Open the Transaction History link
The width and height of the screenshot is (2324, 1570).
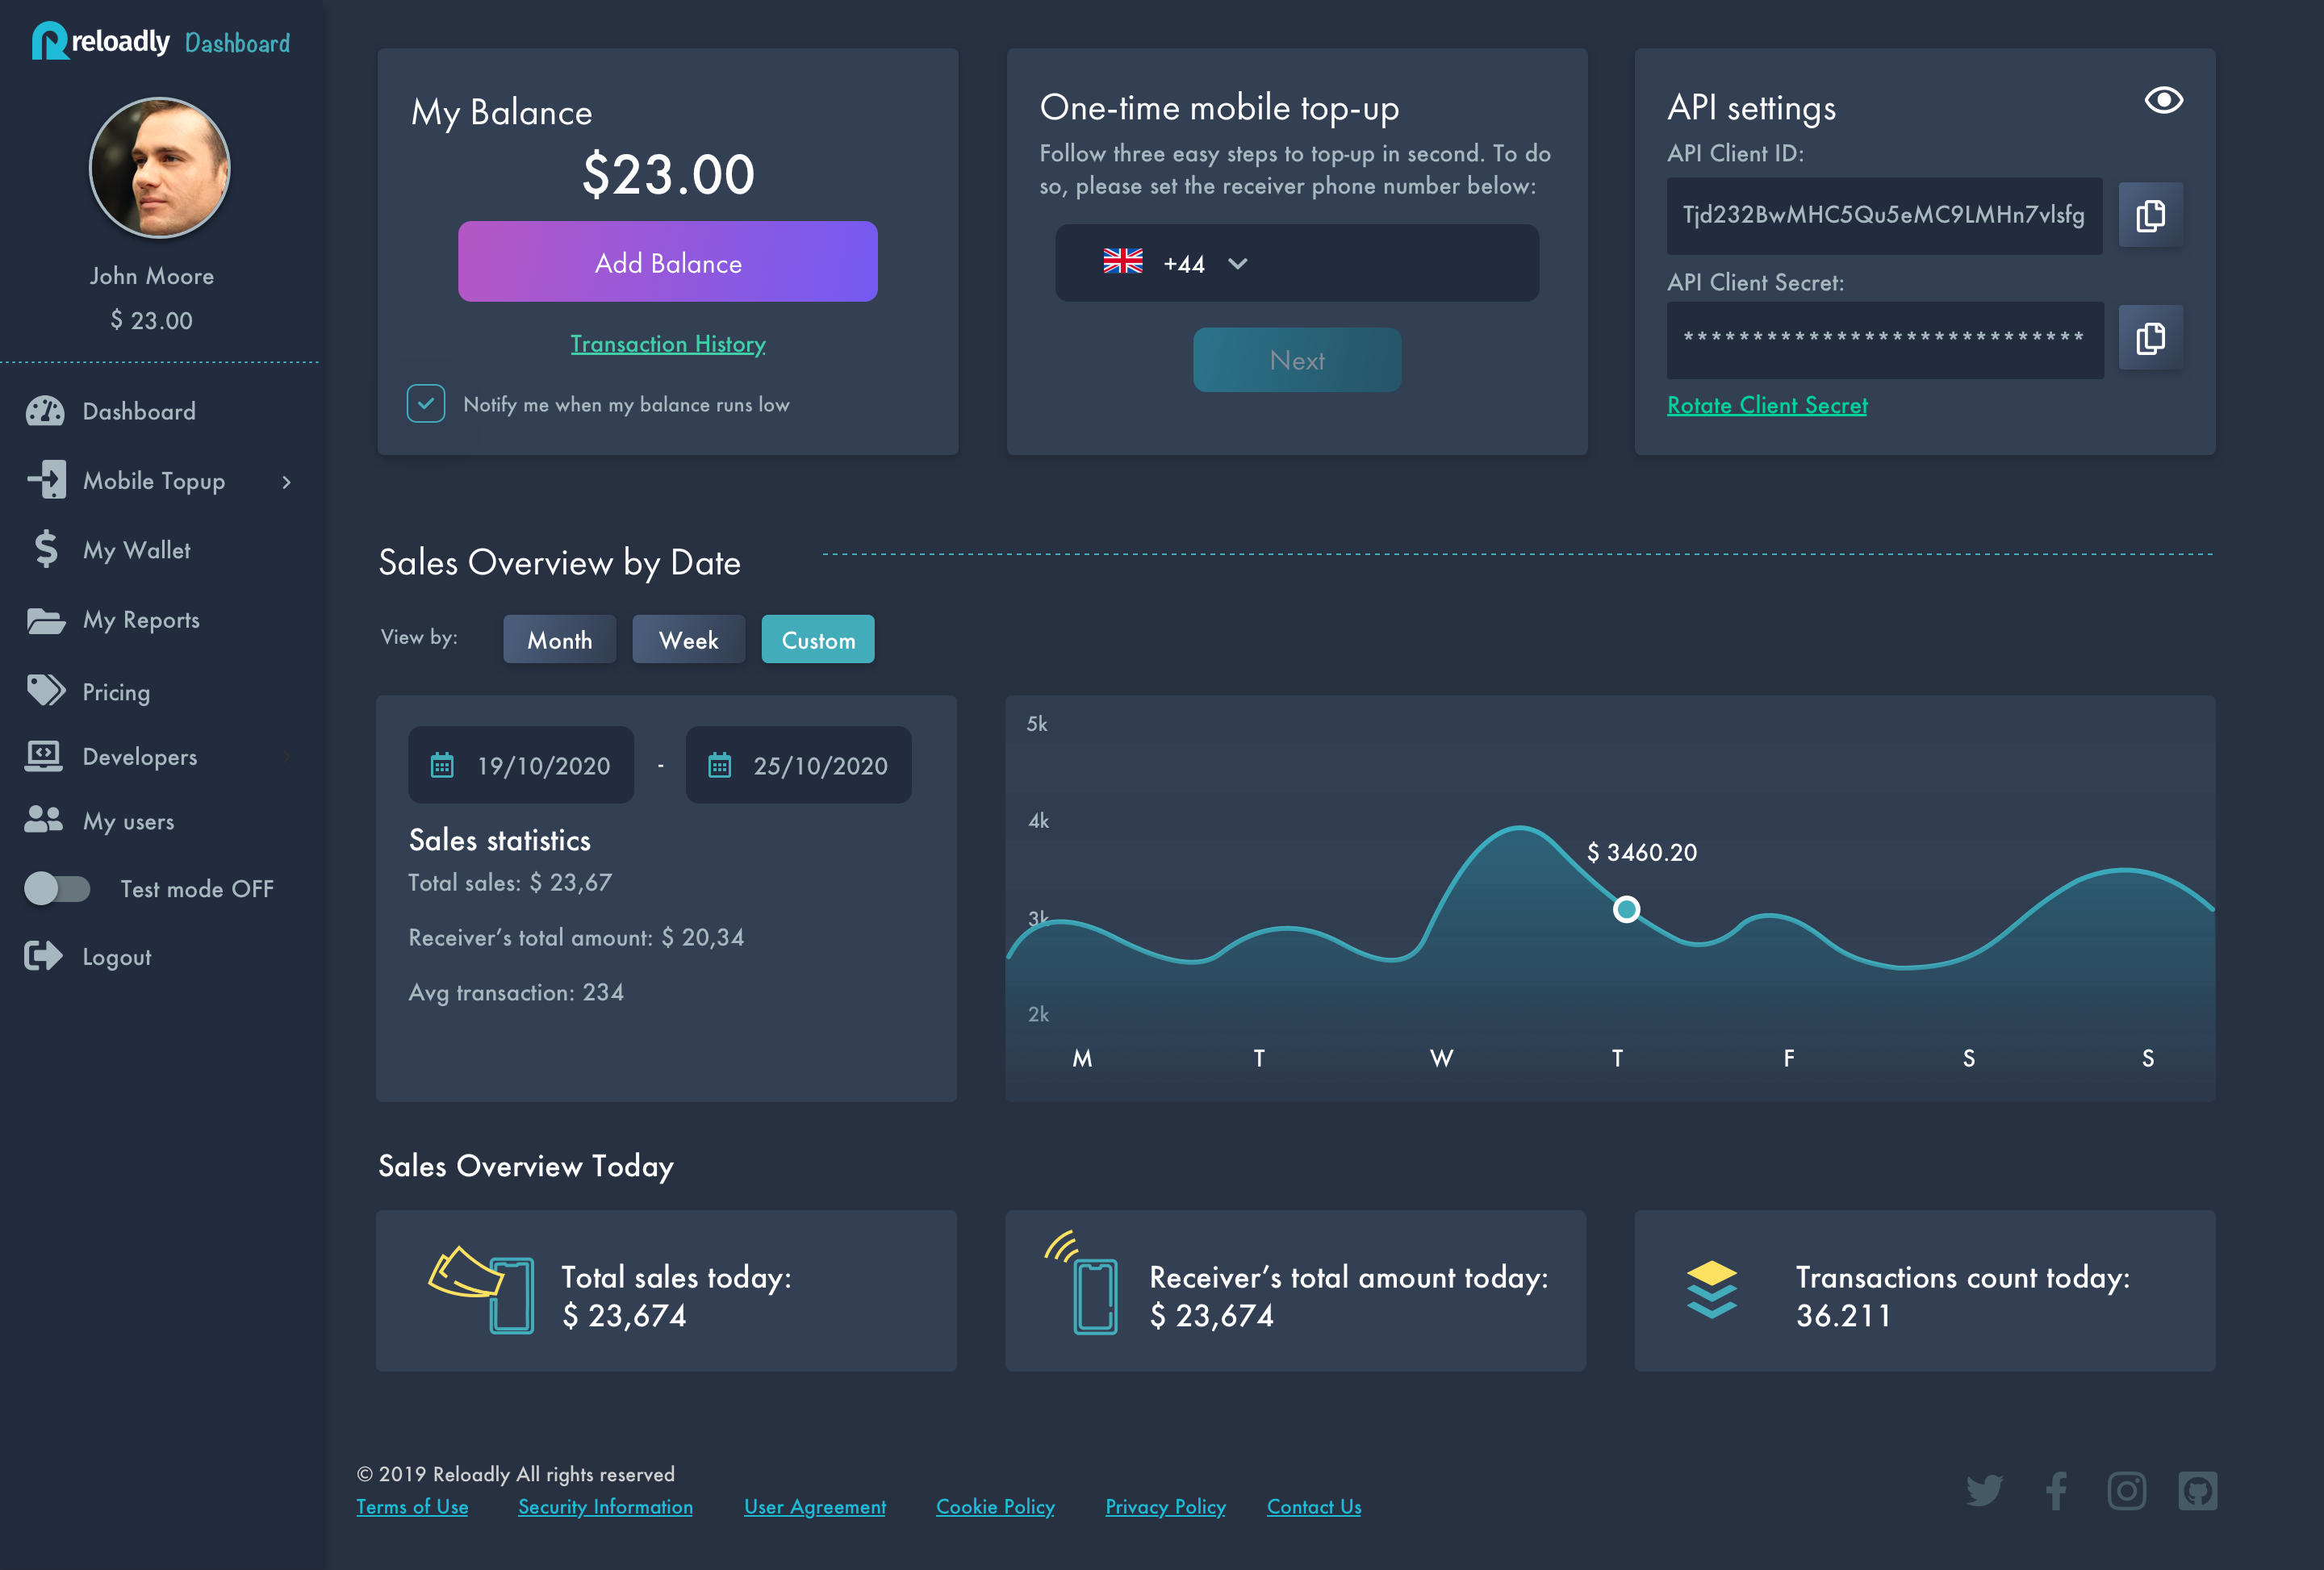pyautogui.click(x=667, y=343)
